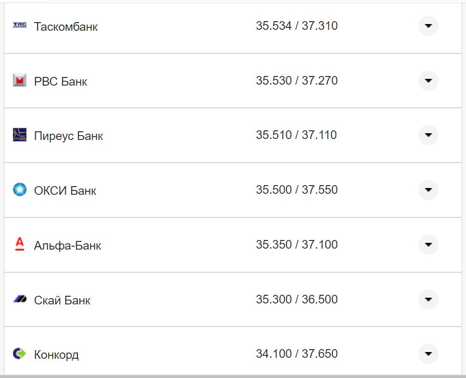Click the Скай Банк rate 35.300 / 36.500

tap(297, 300)
